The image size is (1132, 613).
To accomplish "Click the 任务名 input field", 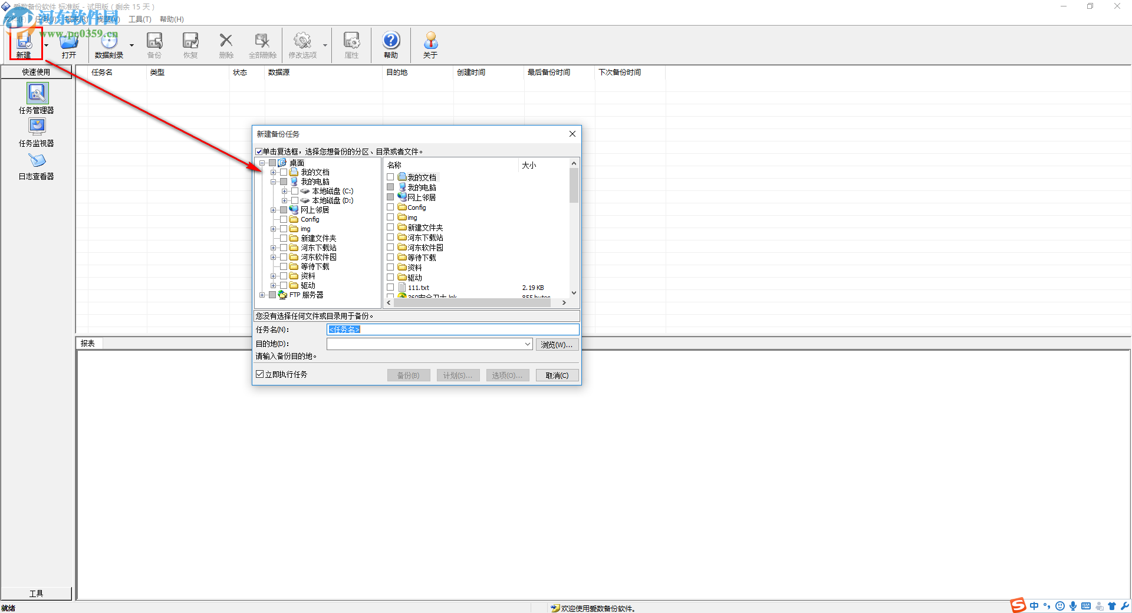I will click(x=452, y=329).
